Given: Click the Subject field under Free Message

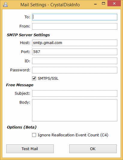Looking at the screenshot, I should (75, 93).
